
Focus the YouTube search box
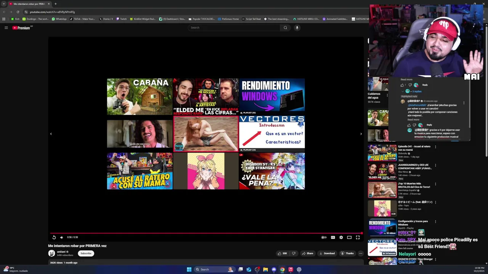[234, 27]
